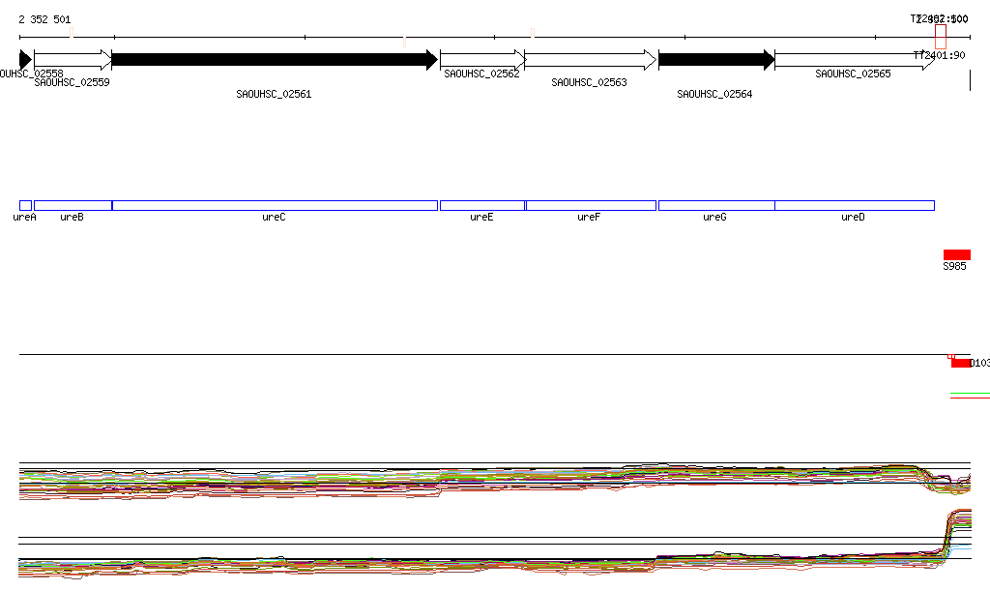The width and height of the screenshot is (990, 591).
Task: Click the short green line below D103
Action: [x=970, y=394]
